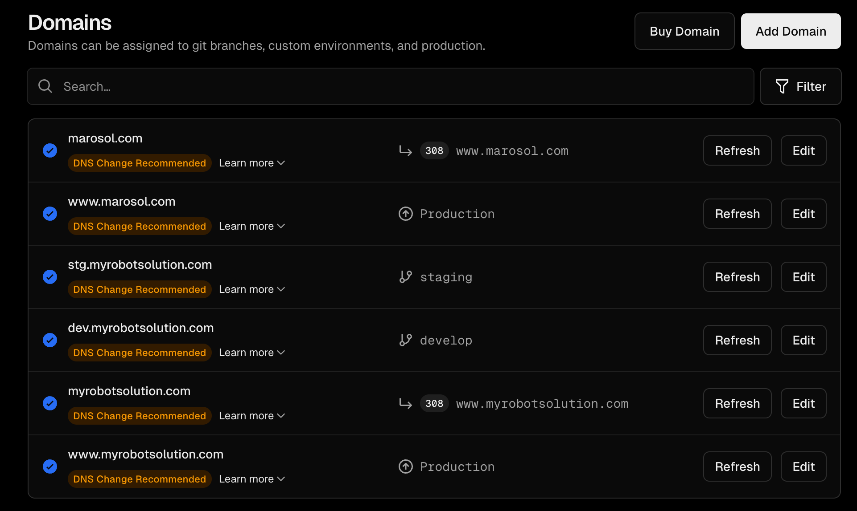Click git branch icon beside staging

point(405,277)
